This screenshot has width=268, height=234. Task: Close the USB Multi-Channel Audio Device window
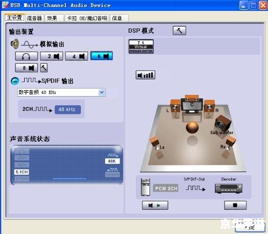263,5
